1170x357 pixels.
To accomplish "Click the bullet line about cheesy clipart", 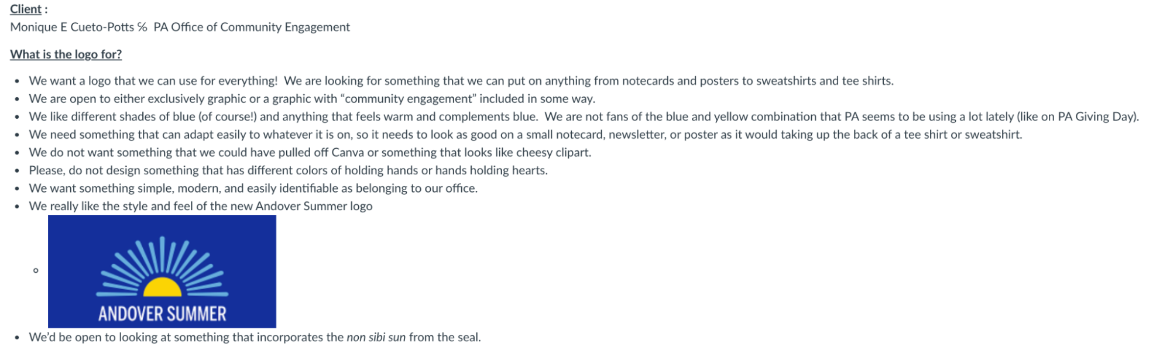I will pyautogui.click(x=310, y=152).
